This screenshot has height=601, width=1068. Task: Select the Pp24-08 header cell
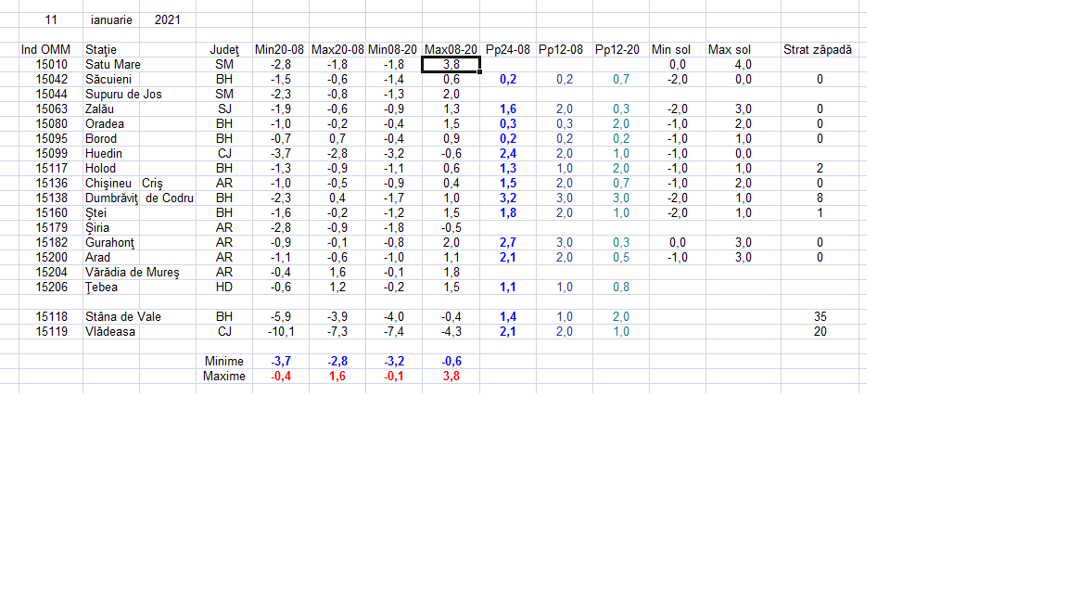[x=507, y=50]
